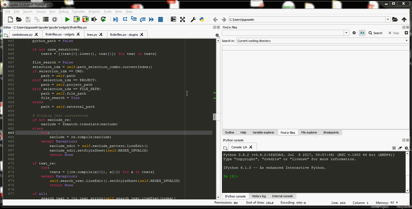Run selection or current line
This screenshot has height=209, width=412.
click(94, 19)
